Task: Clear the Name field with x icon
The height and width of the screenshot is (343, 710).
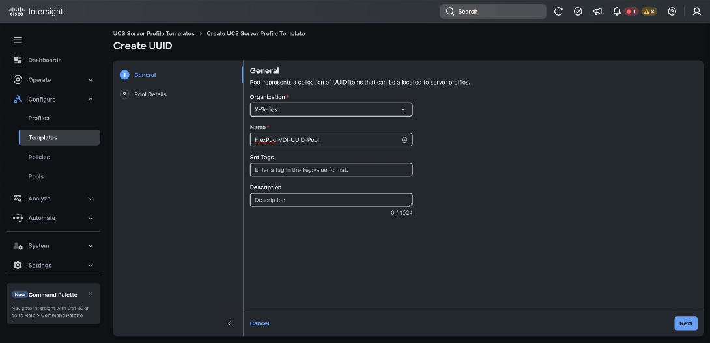Action: pyautogui.click(x=405, y=140)
